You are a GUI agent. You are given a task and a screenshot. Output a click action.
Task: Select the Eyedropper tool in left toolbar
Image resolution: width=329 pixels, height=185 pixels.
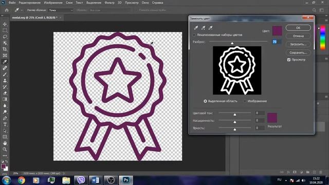[x=5, y=62]
